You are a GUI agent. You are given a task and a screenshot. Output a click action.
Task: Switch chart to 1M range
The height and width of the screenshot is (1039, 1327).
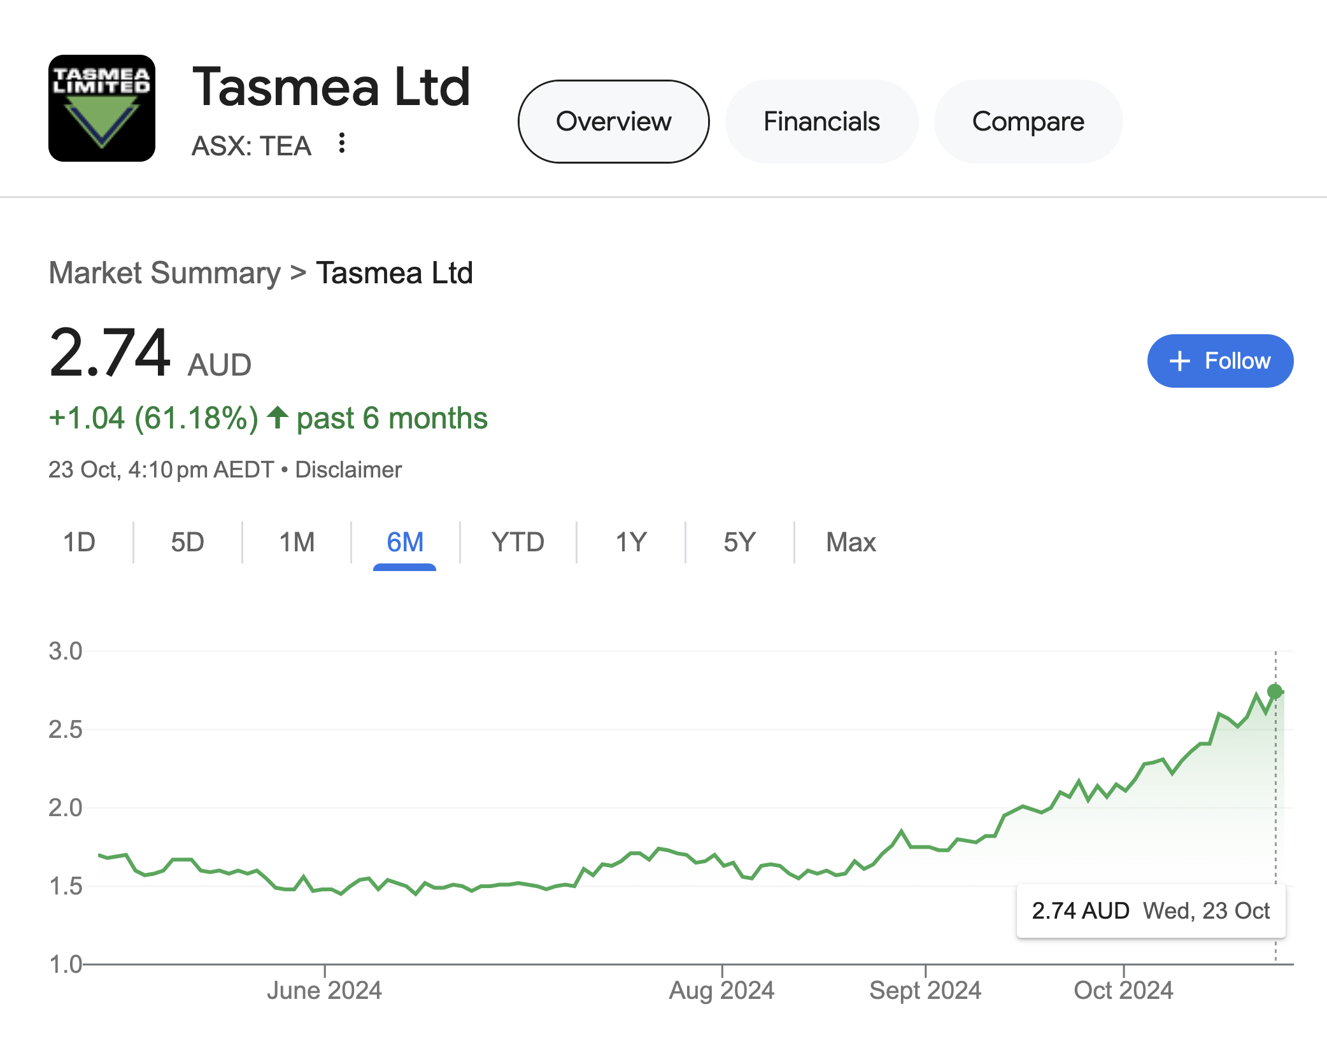[297, 542]
